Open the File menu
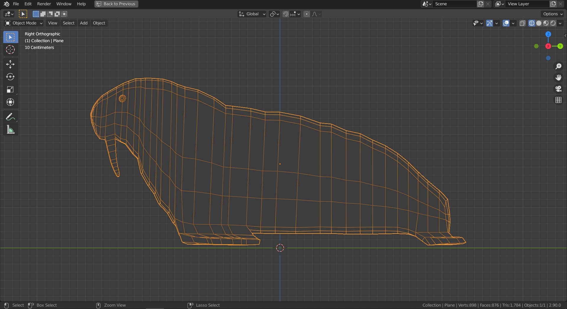 (16, 4)
